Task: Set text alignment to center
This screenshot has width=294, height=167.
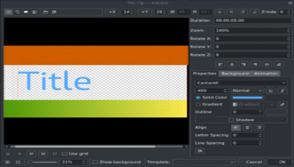Action: click(247, 128)
